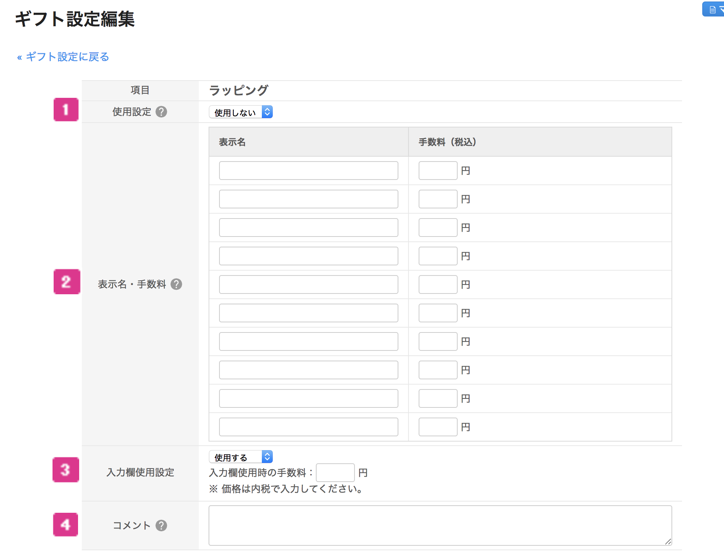Image resolution: width=724 pixels, height=560 pixels.
Task: Click the third row 手数料 yen field
Action: (438, 228)
